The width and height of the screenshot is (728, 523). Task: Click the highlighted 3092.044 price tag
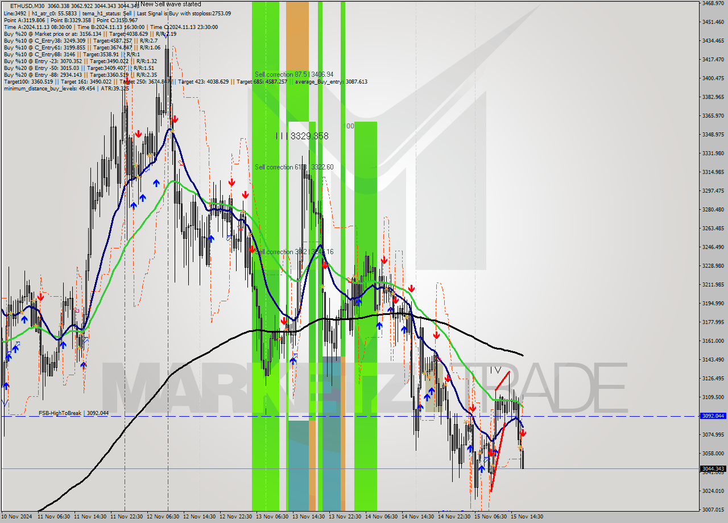pyautogui.click(x=713, y=416)
